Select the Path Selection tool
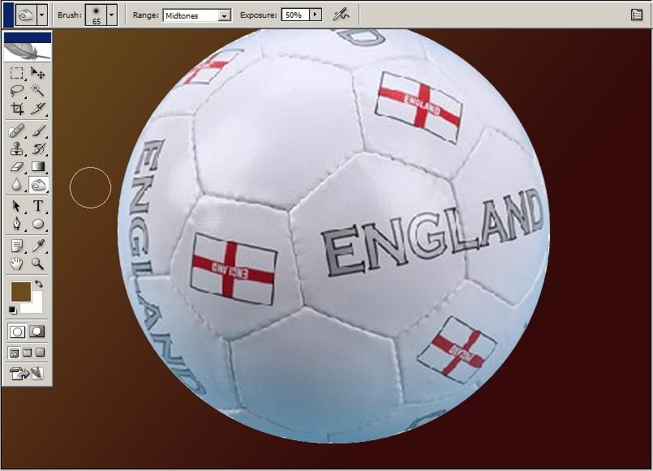The image size is (653, 471). (x=17, y=206)
